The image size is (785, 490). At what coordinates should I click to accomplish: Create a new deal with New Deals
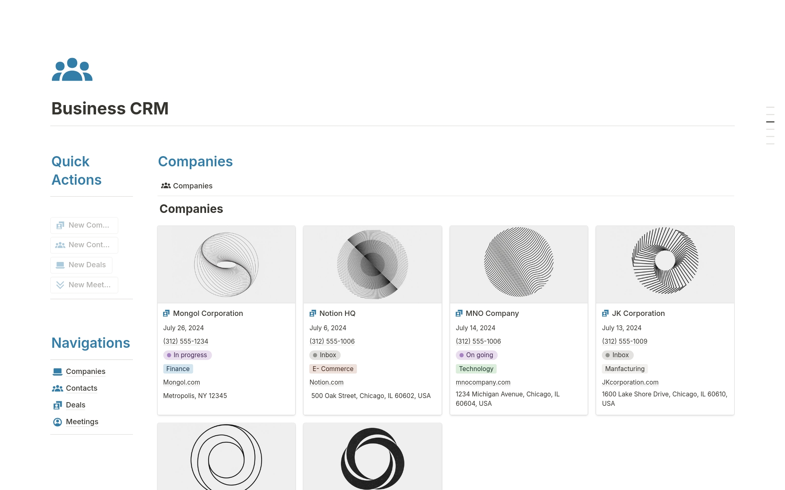point(81,265)
